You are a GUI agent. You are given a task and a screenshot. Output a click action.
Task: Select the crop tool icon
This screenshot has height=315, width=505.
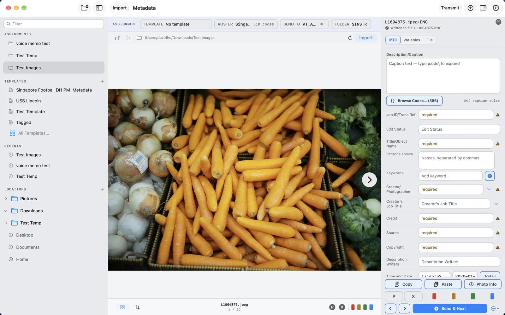137,307
